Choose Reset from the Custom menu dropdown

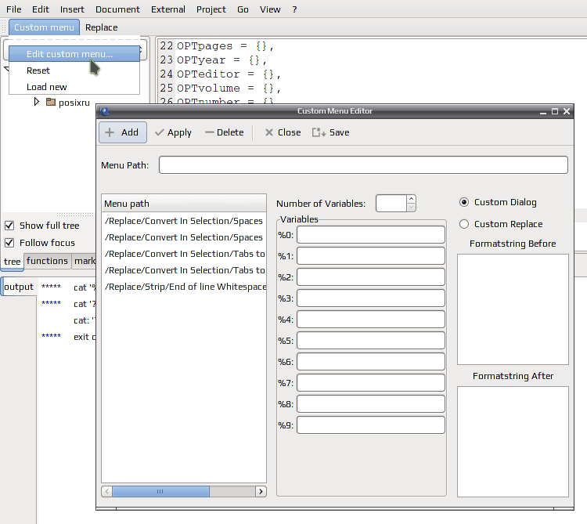click(74, 70)
